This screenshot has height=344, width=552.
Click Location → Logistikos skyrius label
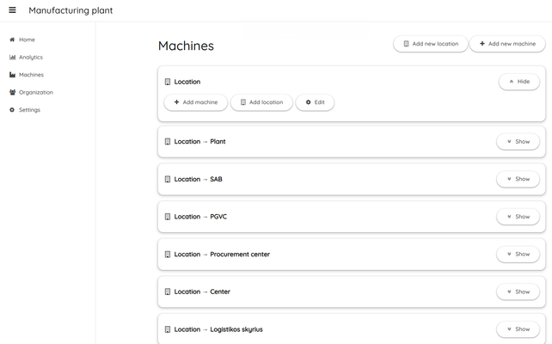(218, 329)
